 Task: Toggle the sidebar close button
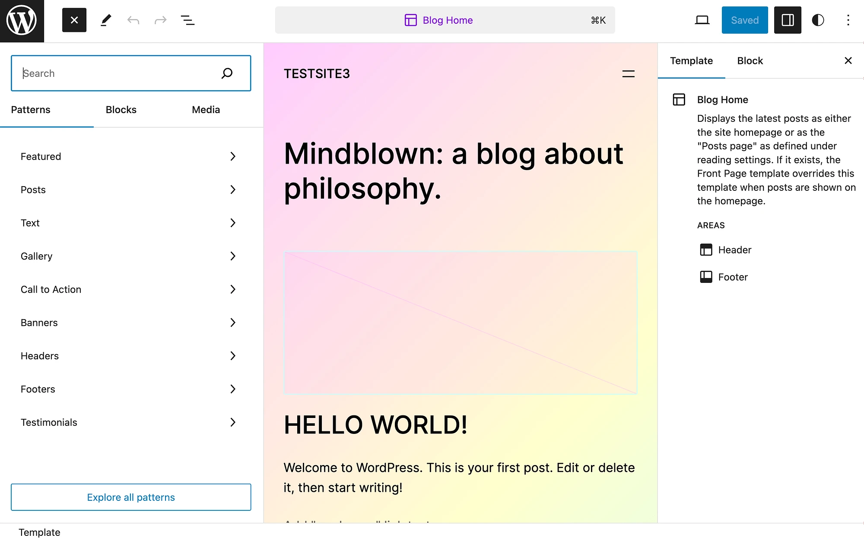pyautogui.click(x=848, y=60)
